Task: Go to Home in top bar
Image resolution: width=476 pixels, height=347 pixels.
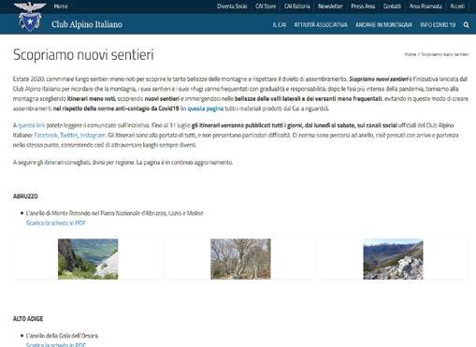Action: tap(61, 7)
